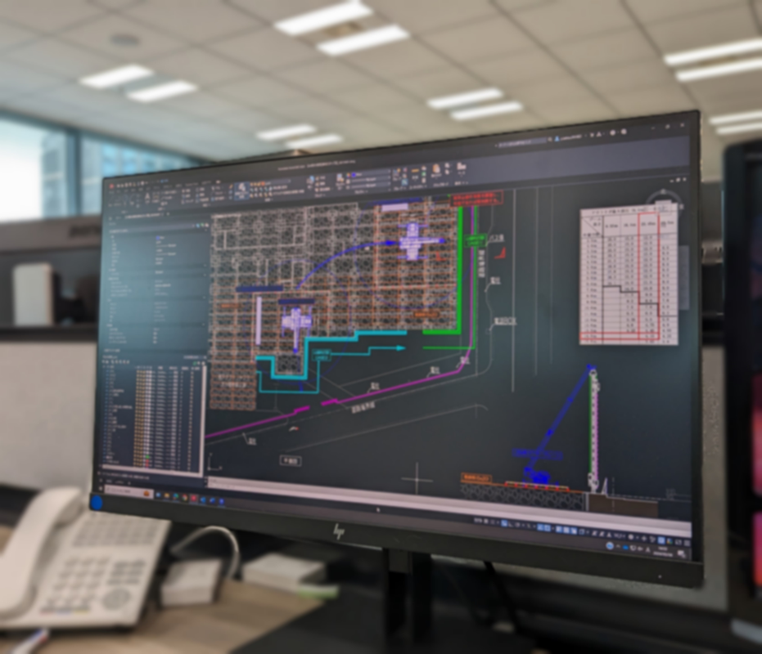This screenshot has height=654, width=762.
Task: Close the AutoCAD window
Action: click(x=683, y=125)
